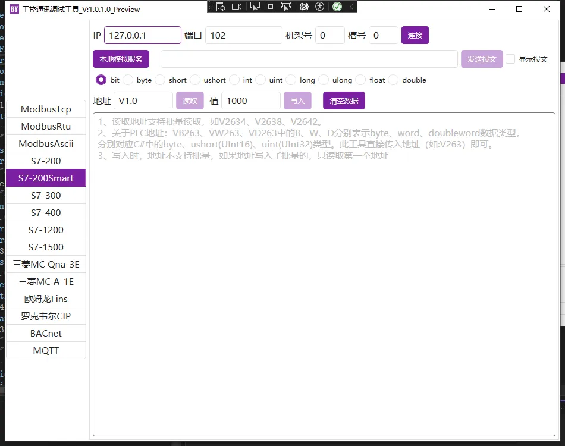Screen dimensions: 565x446
Task: Click the 连接 connect button
Action: pos(415,35)
